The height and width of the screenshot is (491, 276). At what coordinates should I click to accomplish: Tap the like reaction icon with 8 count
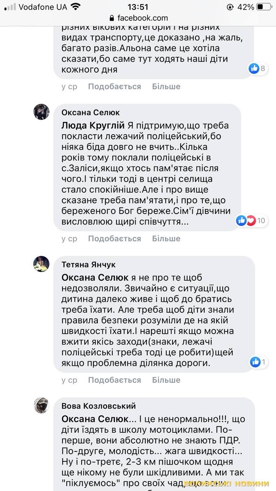254,69
